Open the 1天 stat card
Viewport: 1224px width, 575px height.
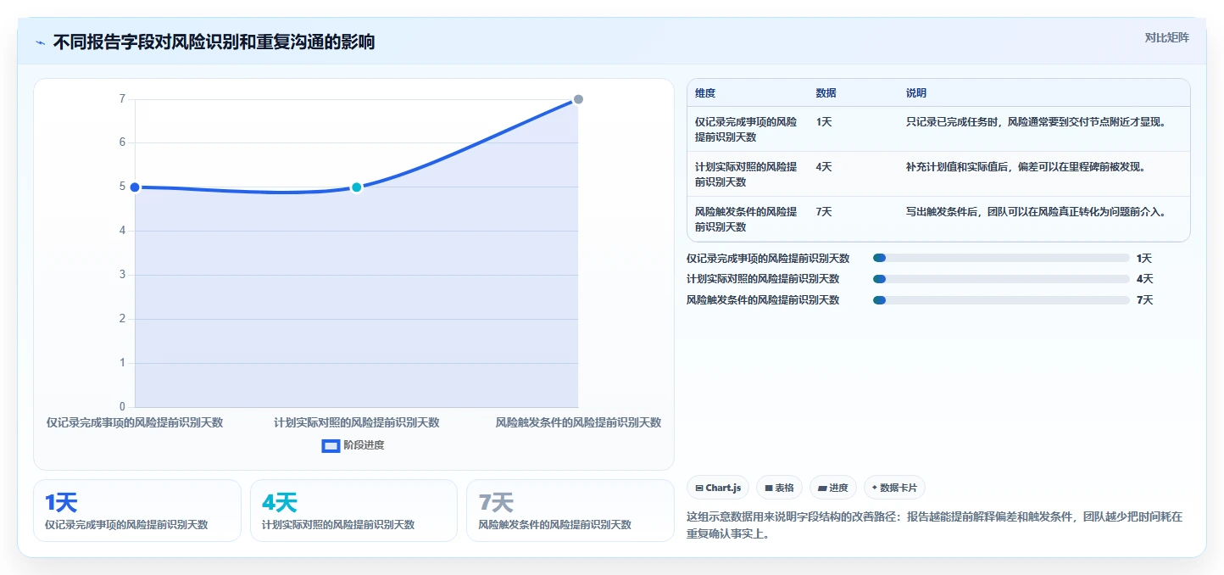137,511
